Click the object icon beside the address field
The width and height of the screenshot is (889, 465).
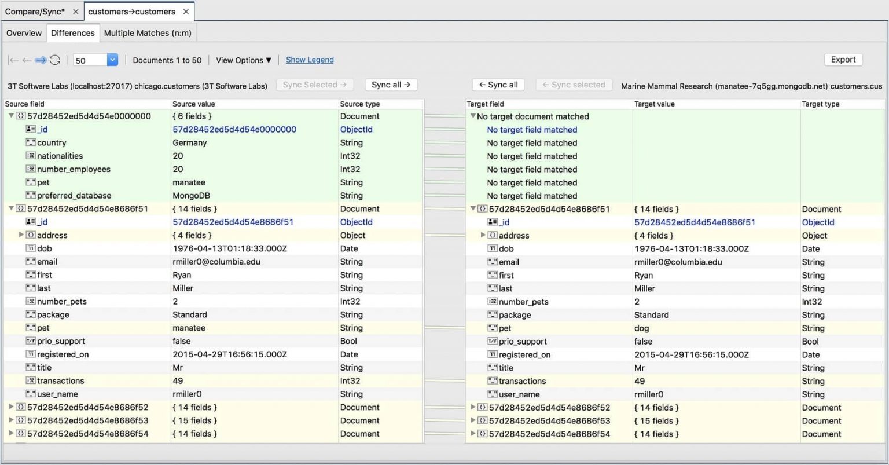pos(30,235)
